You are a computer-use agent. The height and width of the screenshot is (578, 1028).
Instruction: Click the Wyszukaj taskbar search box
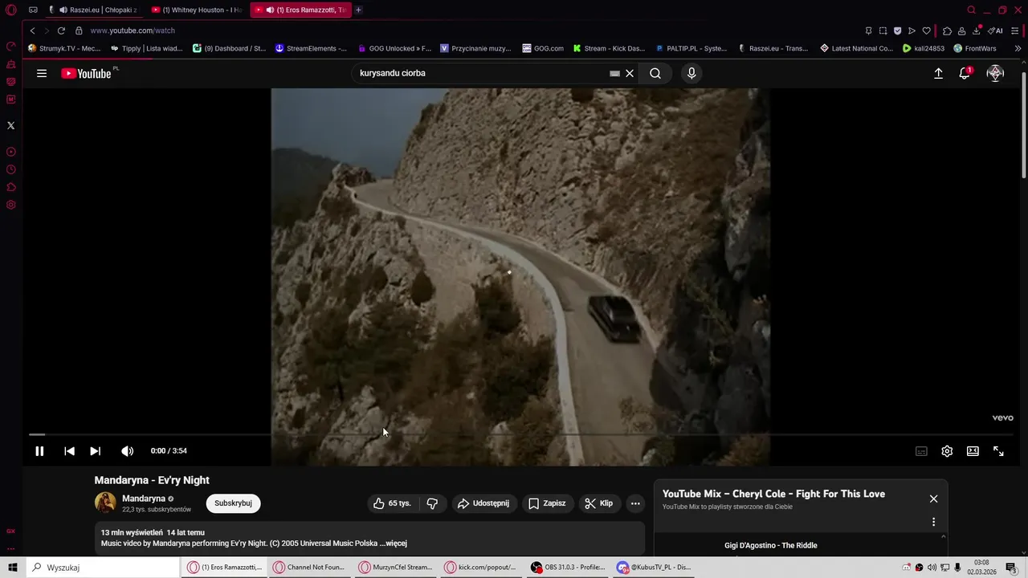[102, 568]
